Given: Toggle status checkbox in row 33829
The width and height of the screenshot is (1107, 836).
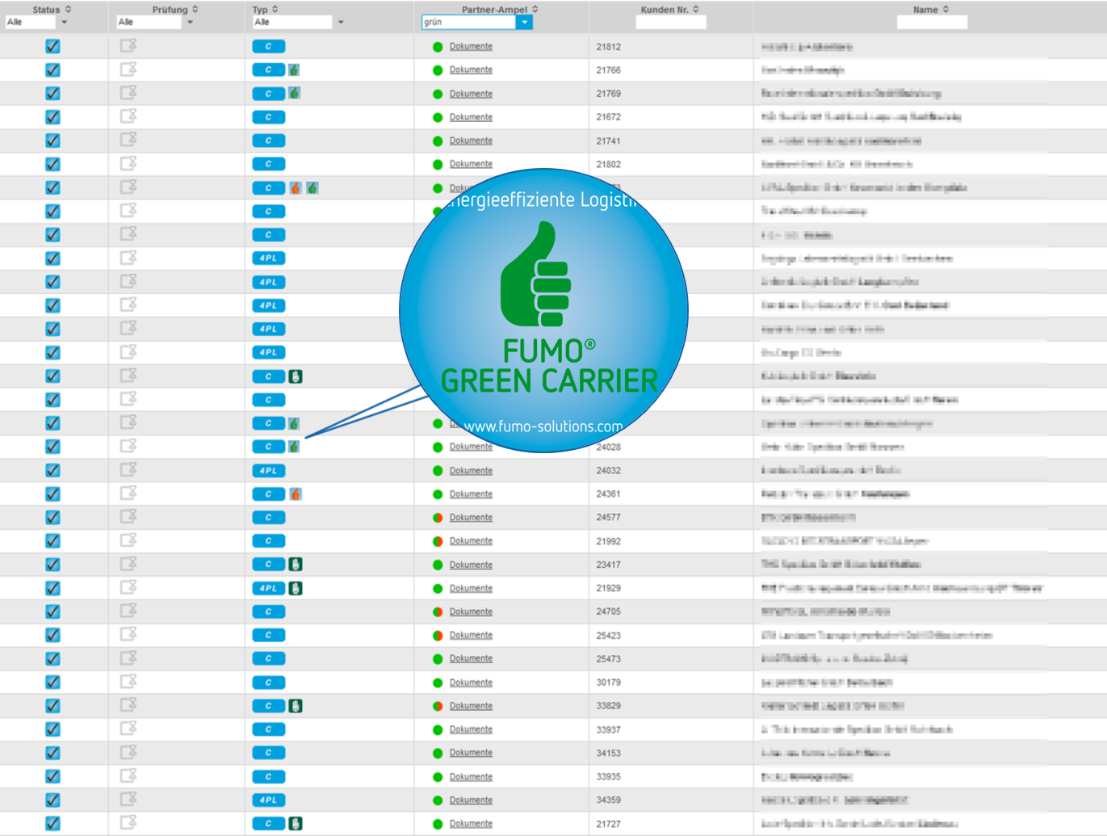Looking at the screenshot, I should [52, 706].
